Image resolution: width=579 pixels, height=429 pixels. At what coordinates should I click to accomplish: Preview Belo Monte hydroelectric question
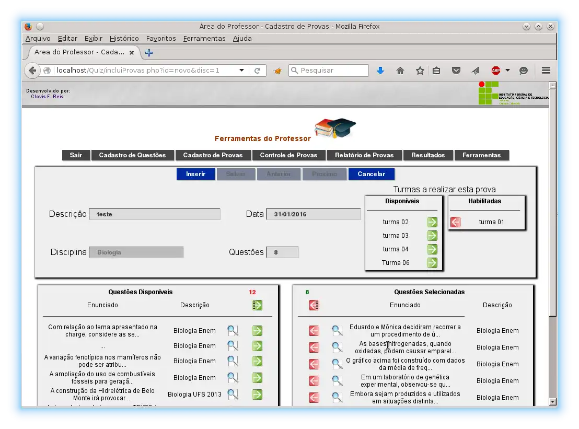(233, 395)
